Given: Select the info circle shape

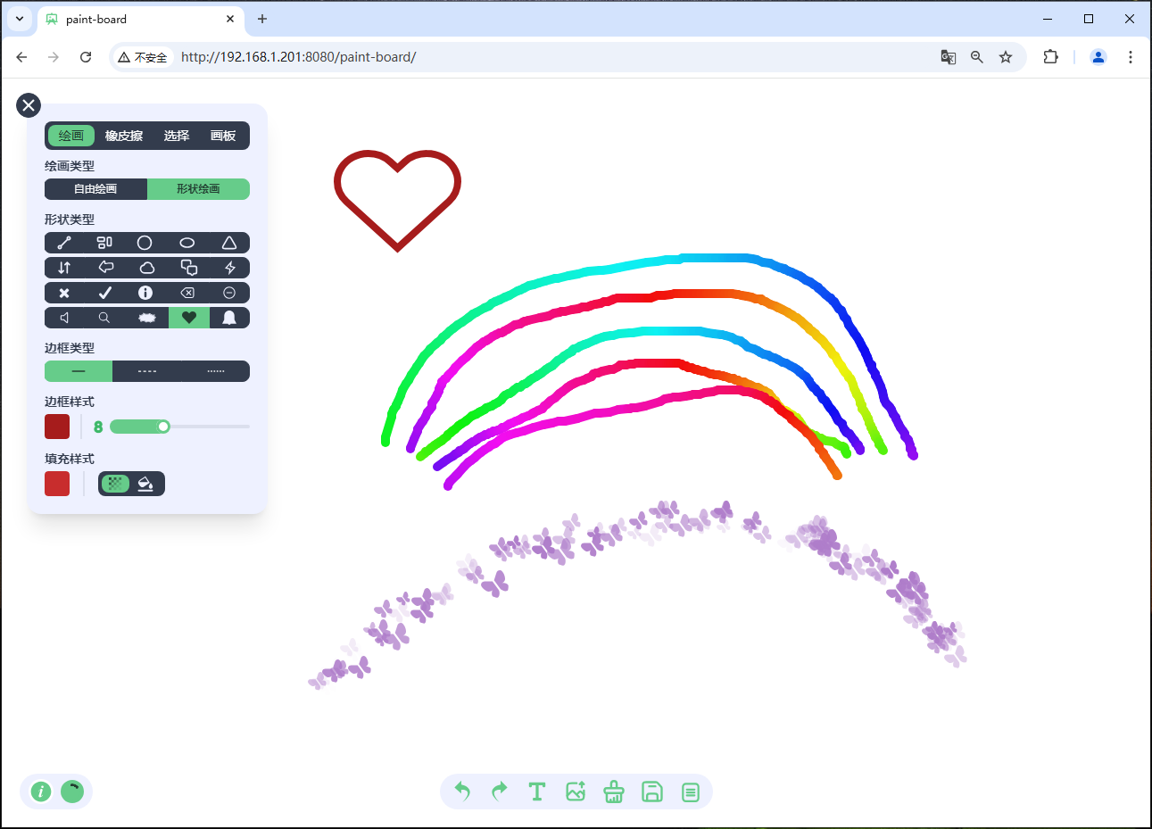Looking at the screenshot, I should pos(145,293).
